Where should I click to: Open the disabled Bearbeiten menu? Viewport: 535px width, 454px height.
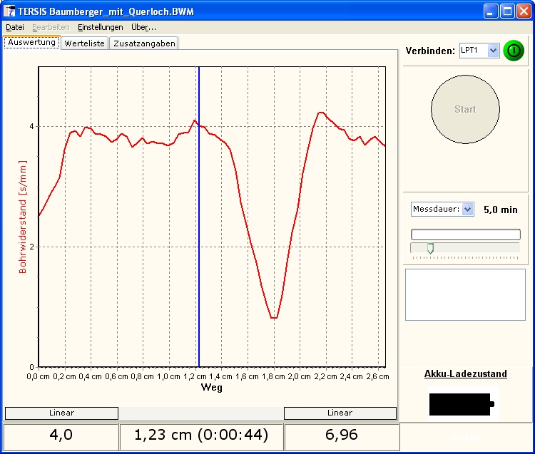(x=51, y=27)
